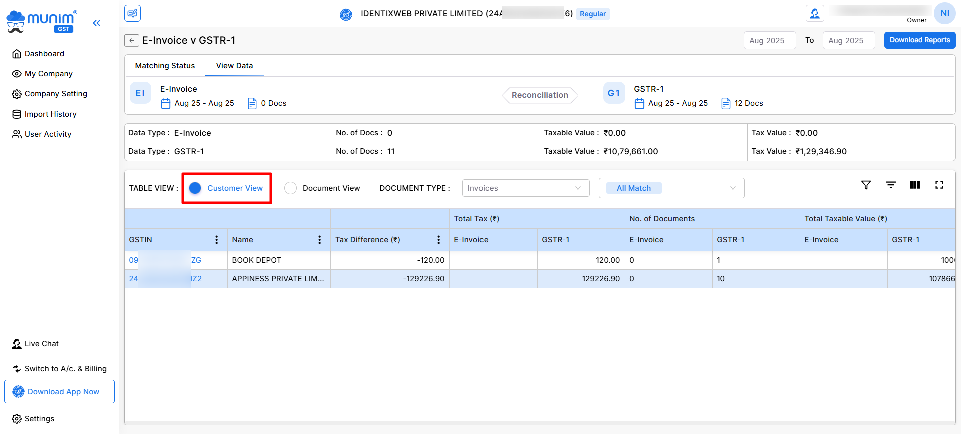Sort by Tax Difference column header
The image size is (961, 434).
pos(368,240)
